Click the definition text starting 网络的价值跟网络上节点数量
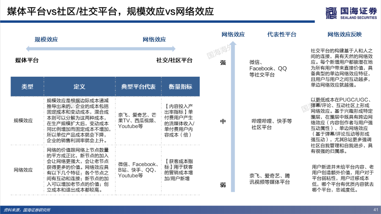Image resolution: width=381 pixels, height=214 pixels. pyautogui.click(x=78, y=170)
